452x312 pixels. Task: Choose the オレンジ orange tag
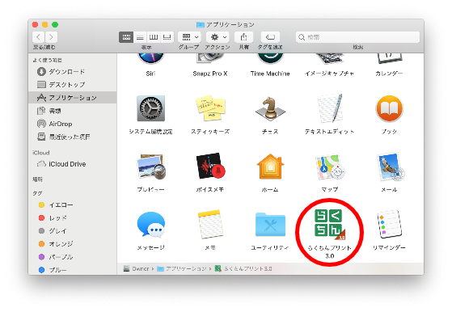(73, 244)
